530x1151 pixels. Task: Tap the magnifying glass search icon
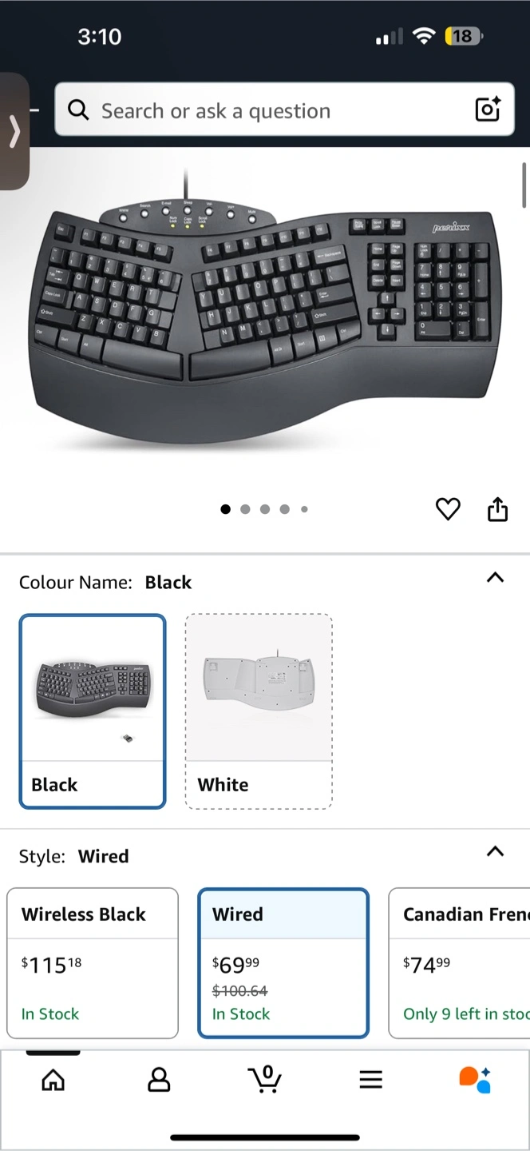[x=78, y=110]
